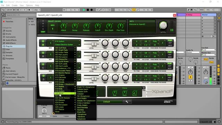This screenshot has height=125, width=222.
Task: Arm the Arrangement Record button
Action: 92,10
